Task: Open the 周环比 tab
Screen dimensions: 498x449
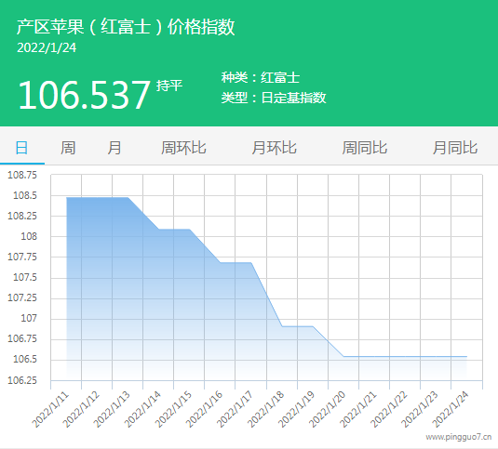Action: pos(183,148)
